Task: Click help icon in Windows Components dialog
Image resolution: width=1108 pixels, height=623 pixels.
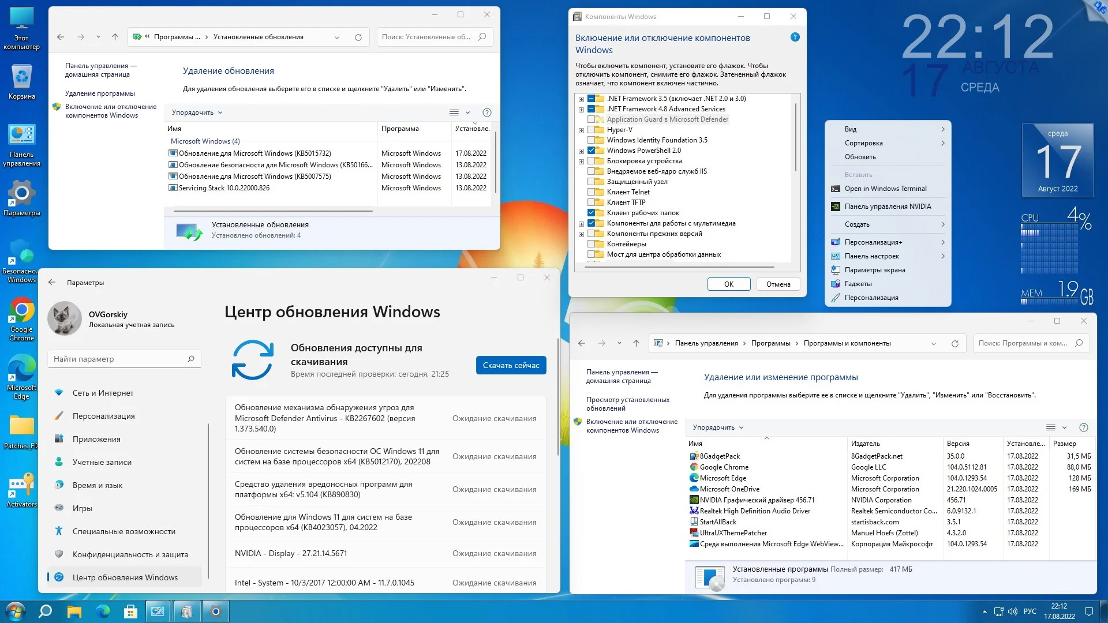Action: pyautogui.click(x=795, y=37)
